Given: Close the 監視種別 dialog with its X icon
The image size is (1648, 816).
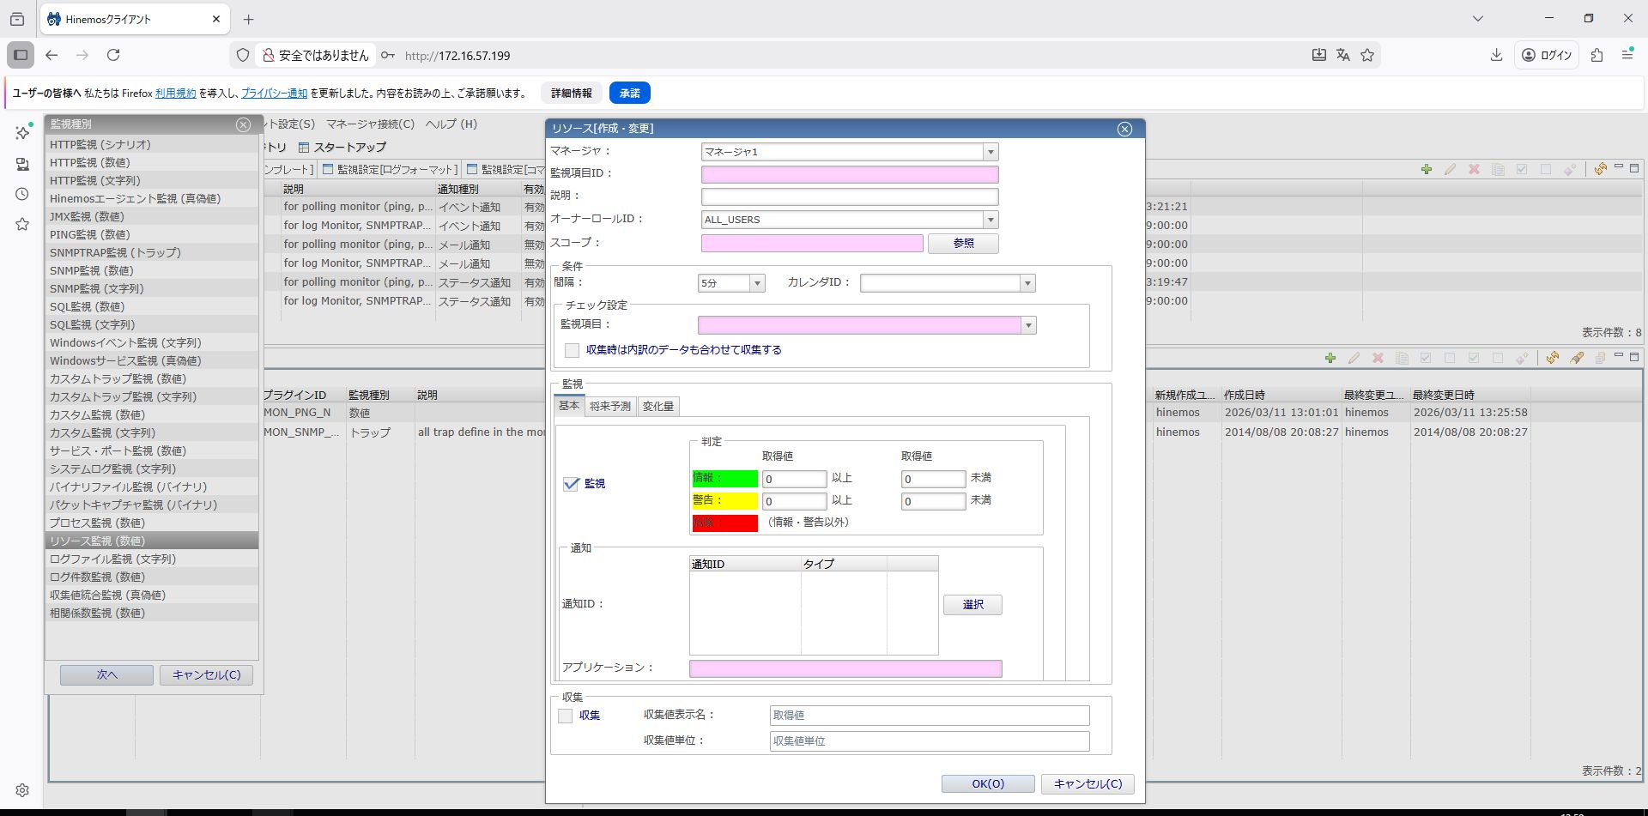Looking at the screenshot, I should pos(243,125).
